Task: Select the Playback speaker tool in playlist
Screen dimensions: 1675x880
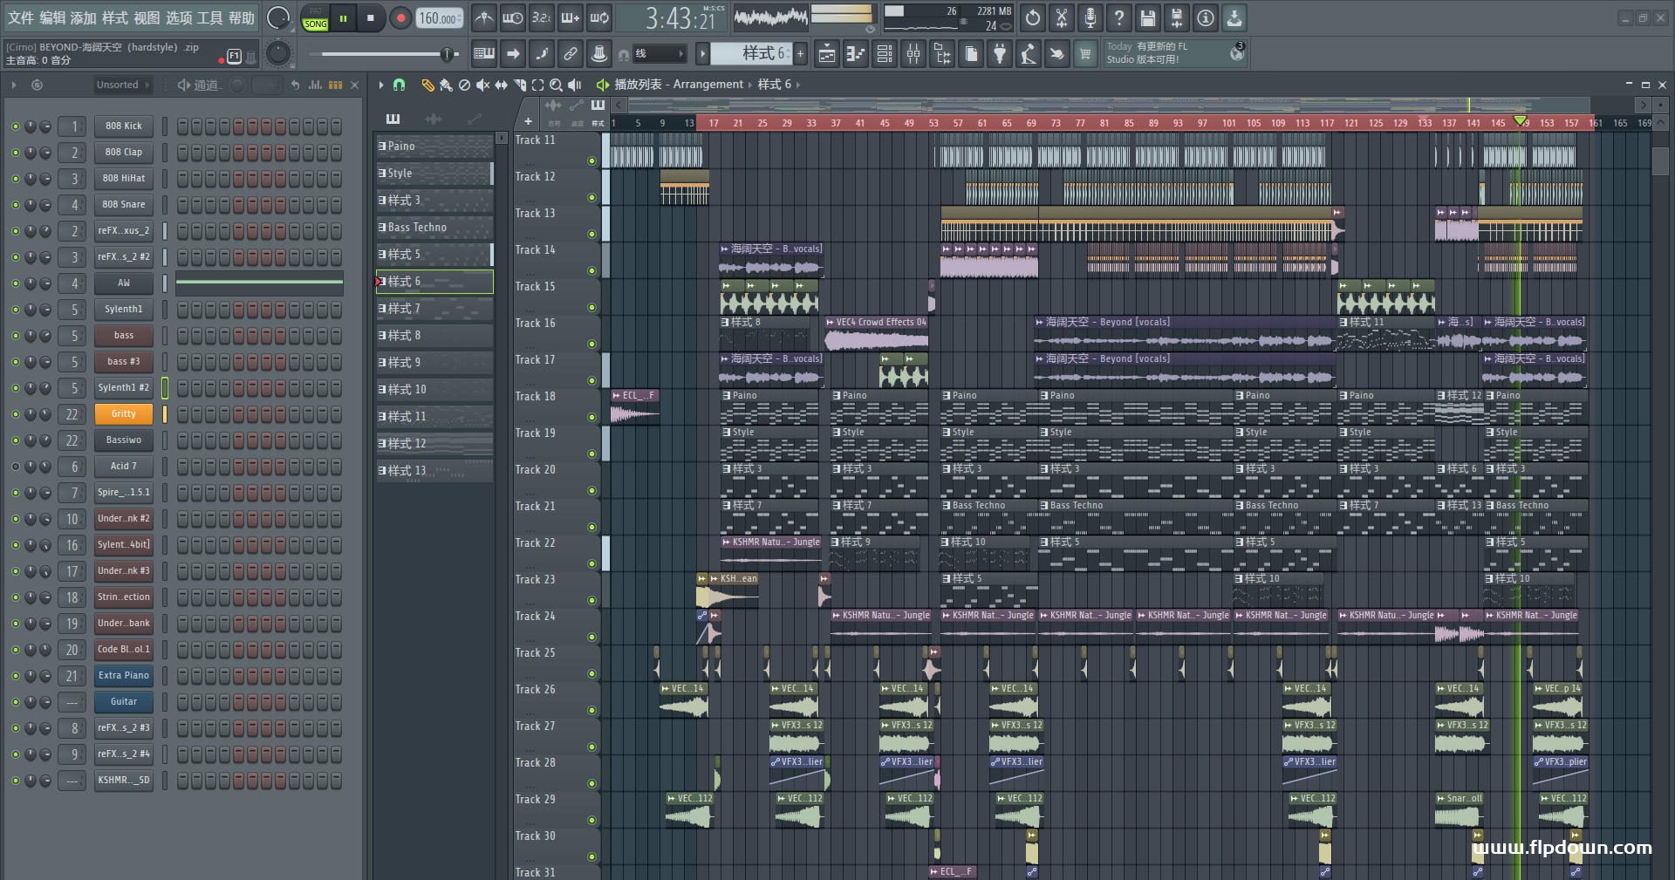Action: 574,85
